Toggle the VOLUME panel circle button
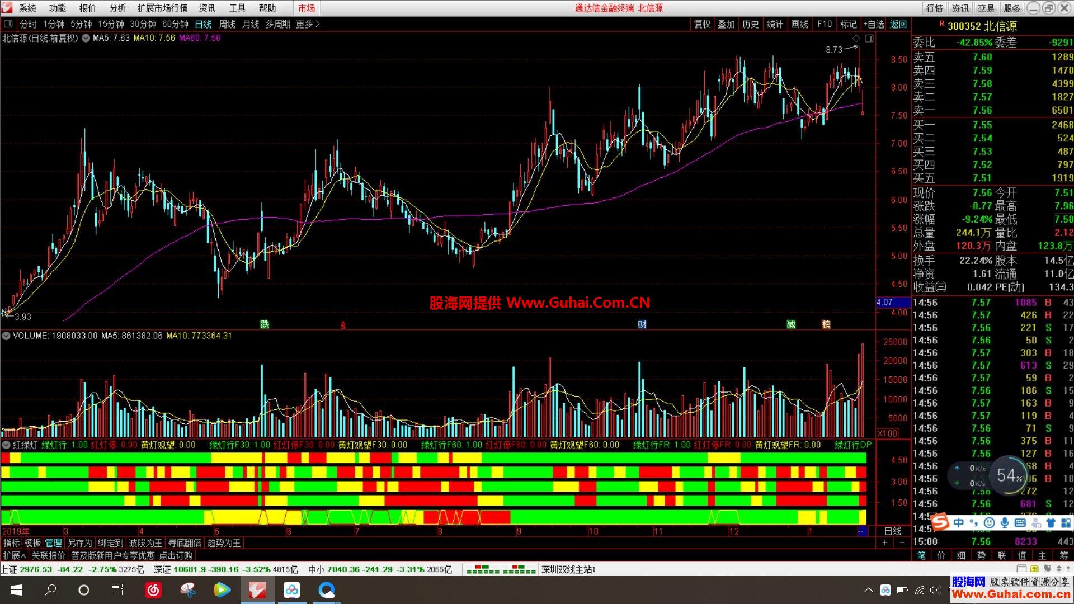 click(6, 336)
